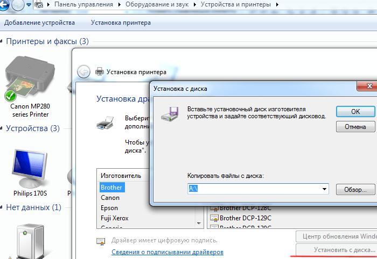
Task: Click Устройства и принтеры breadcrumb item
Action: pyautogui.click(x=236, y=4)
